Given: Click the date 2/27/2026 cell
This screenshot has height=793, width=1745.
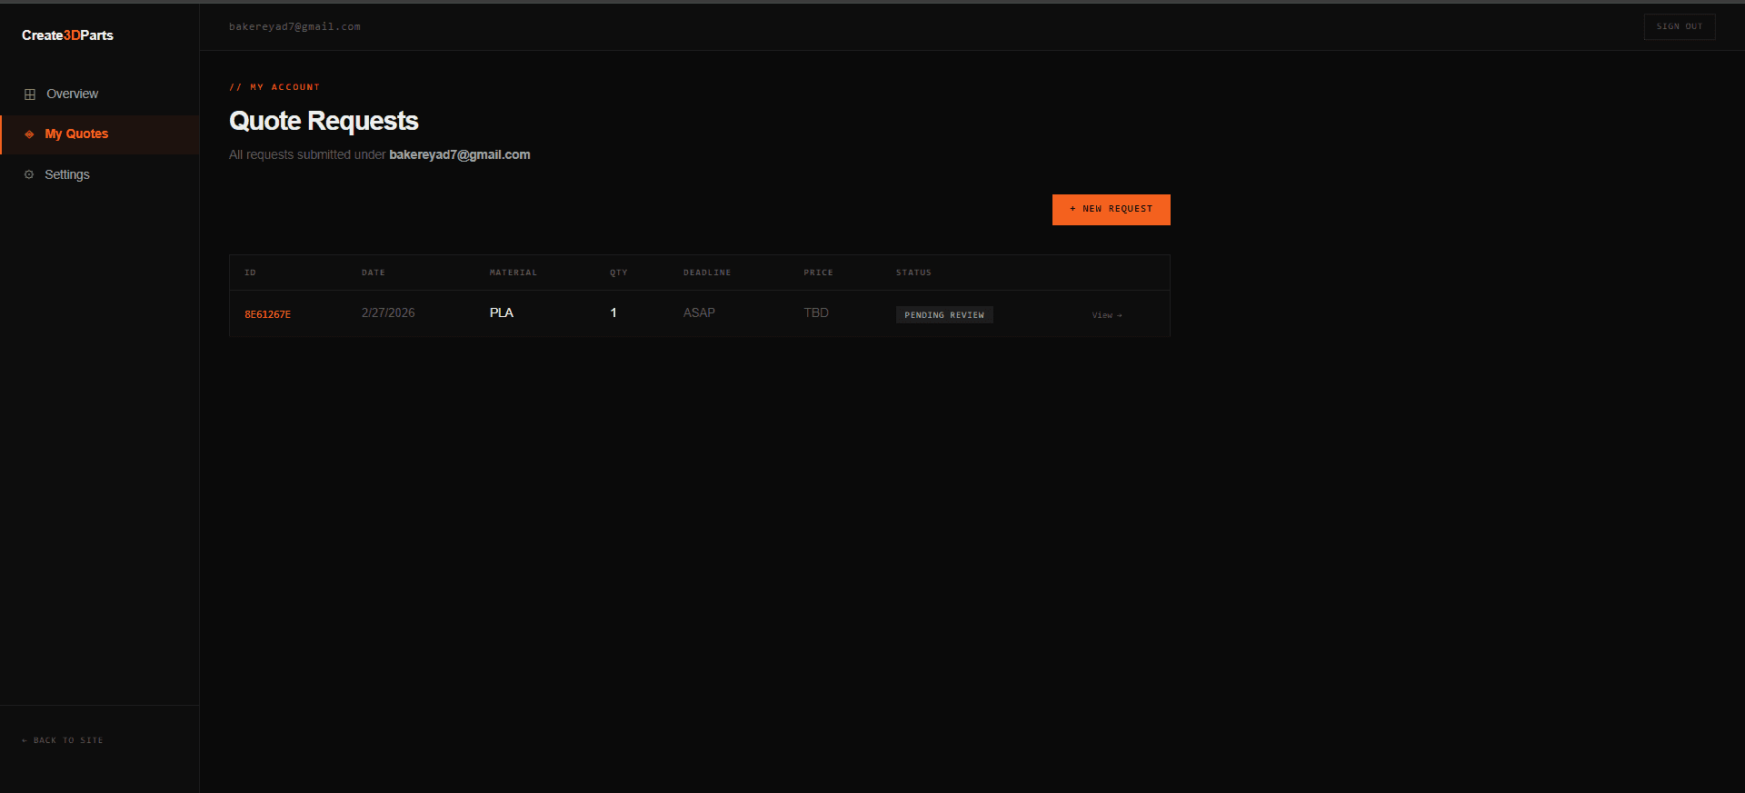Looking at the screenshot, I should (388, 312).
